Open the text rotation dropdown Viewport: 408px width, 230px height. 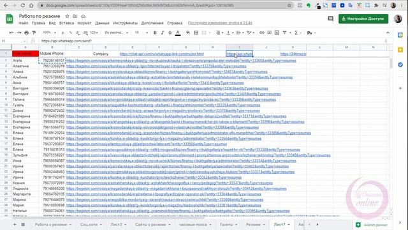(x=251, y=33)
